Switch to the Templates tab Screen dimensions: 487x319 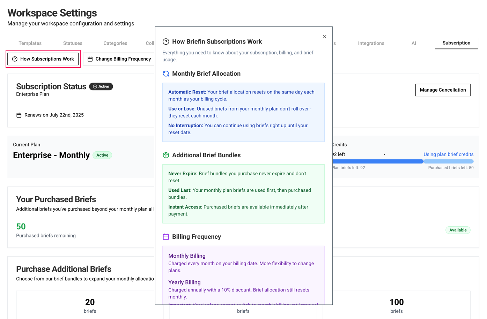pyautogui.click(x=30, y=43)
